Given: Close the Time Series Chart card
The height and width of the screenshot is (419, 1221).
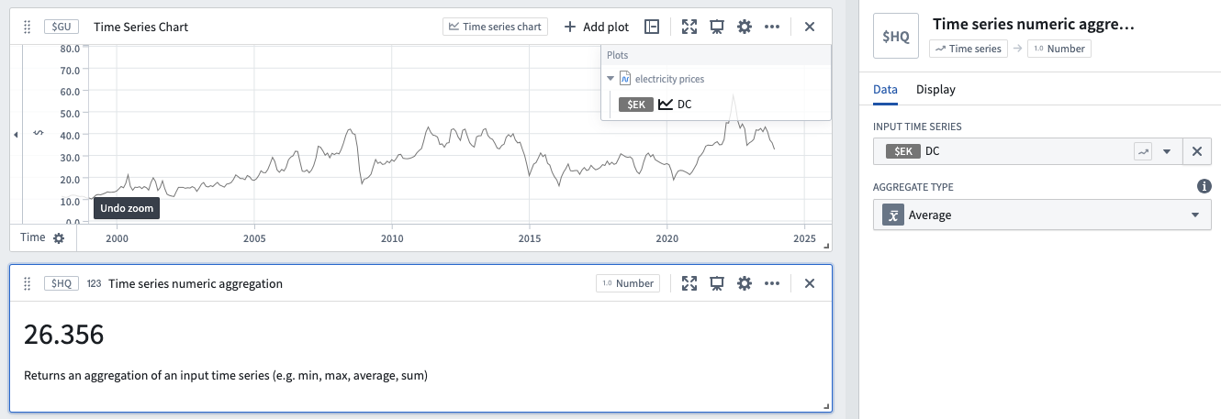Looking at the screenshot, I should pyautogui.click(x=810, y=27).
